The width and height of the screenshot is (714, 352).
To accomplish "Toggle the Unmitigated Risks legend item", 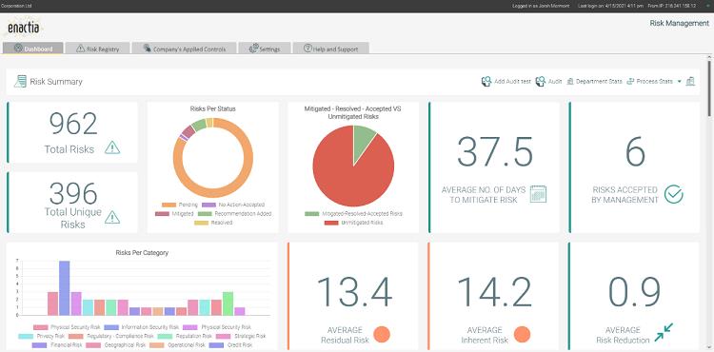I will [x=354, y=223].
